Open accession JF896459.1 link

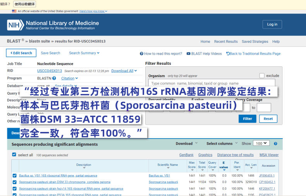pyautogui.click(x=266, y=176)
